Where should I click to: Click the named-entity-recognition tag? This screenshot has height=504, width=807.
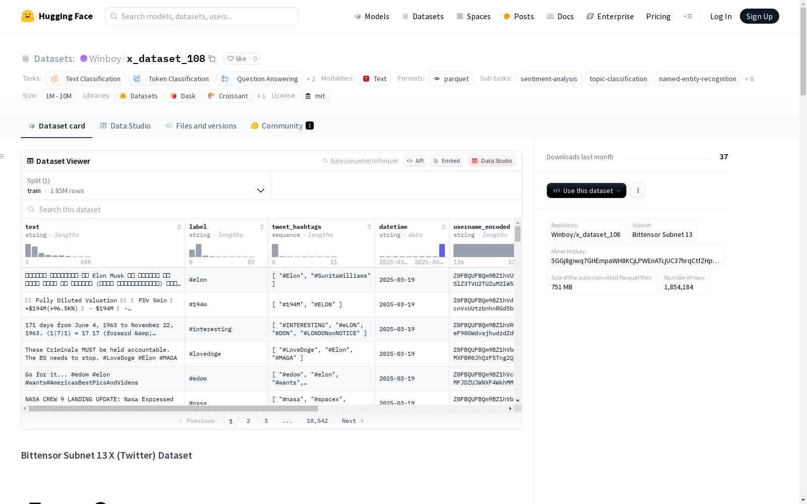pos(698,79)
